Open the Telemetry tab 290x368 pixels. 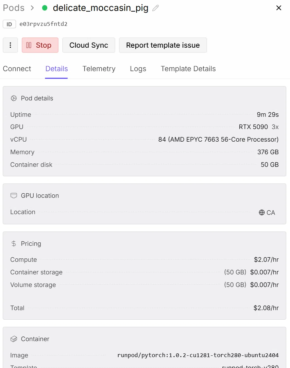[x=99, y=69]
